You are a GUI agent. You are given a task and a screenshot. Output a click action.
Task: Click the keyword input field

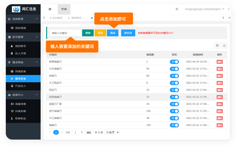click(65, 33)
